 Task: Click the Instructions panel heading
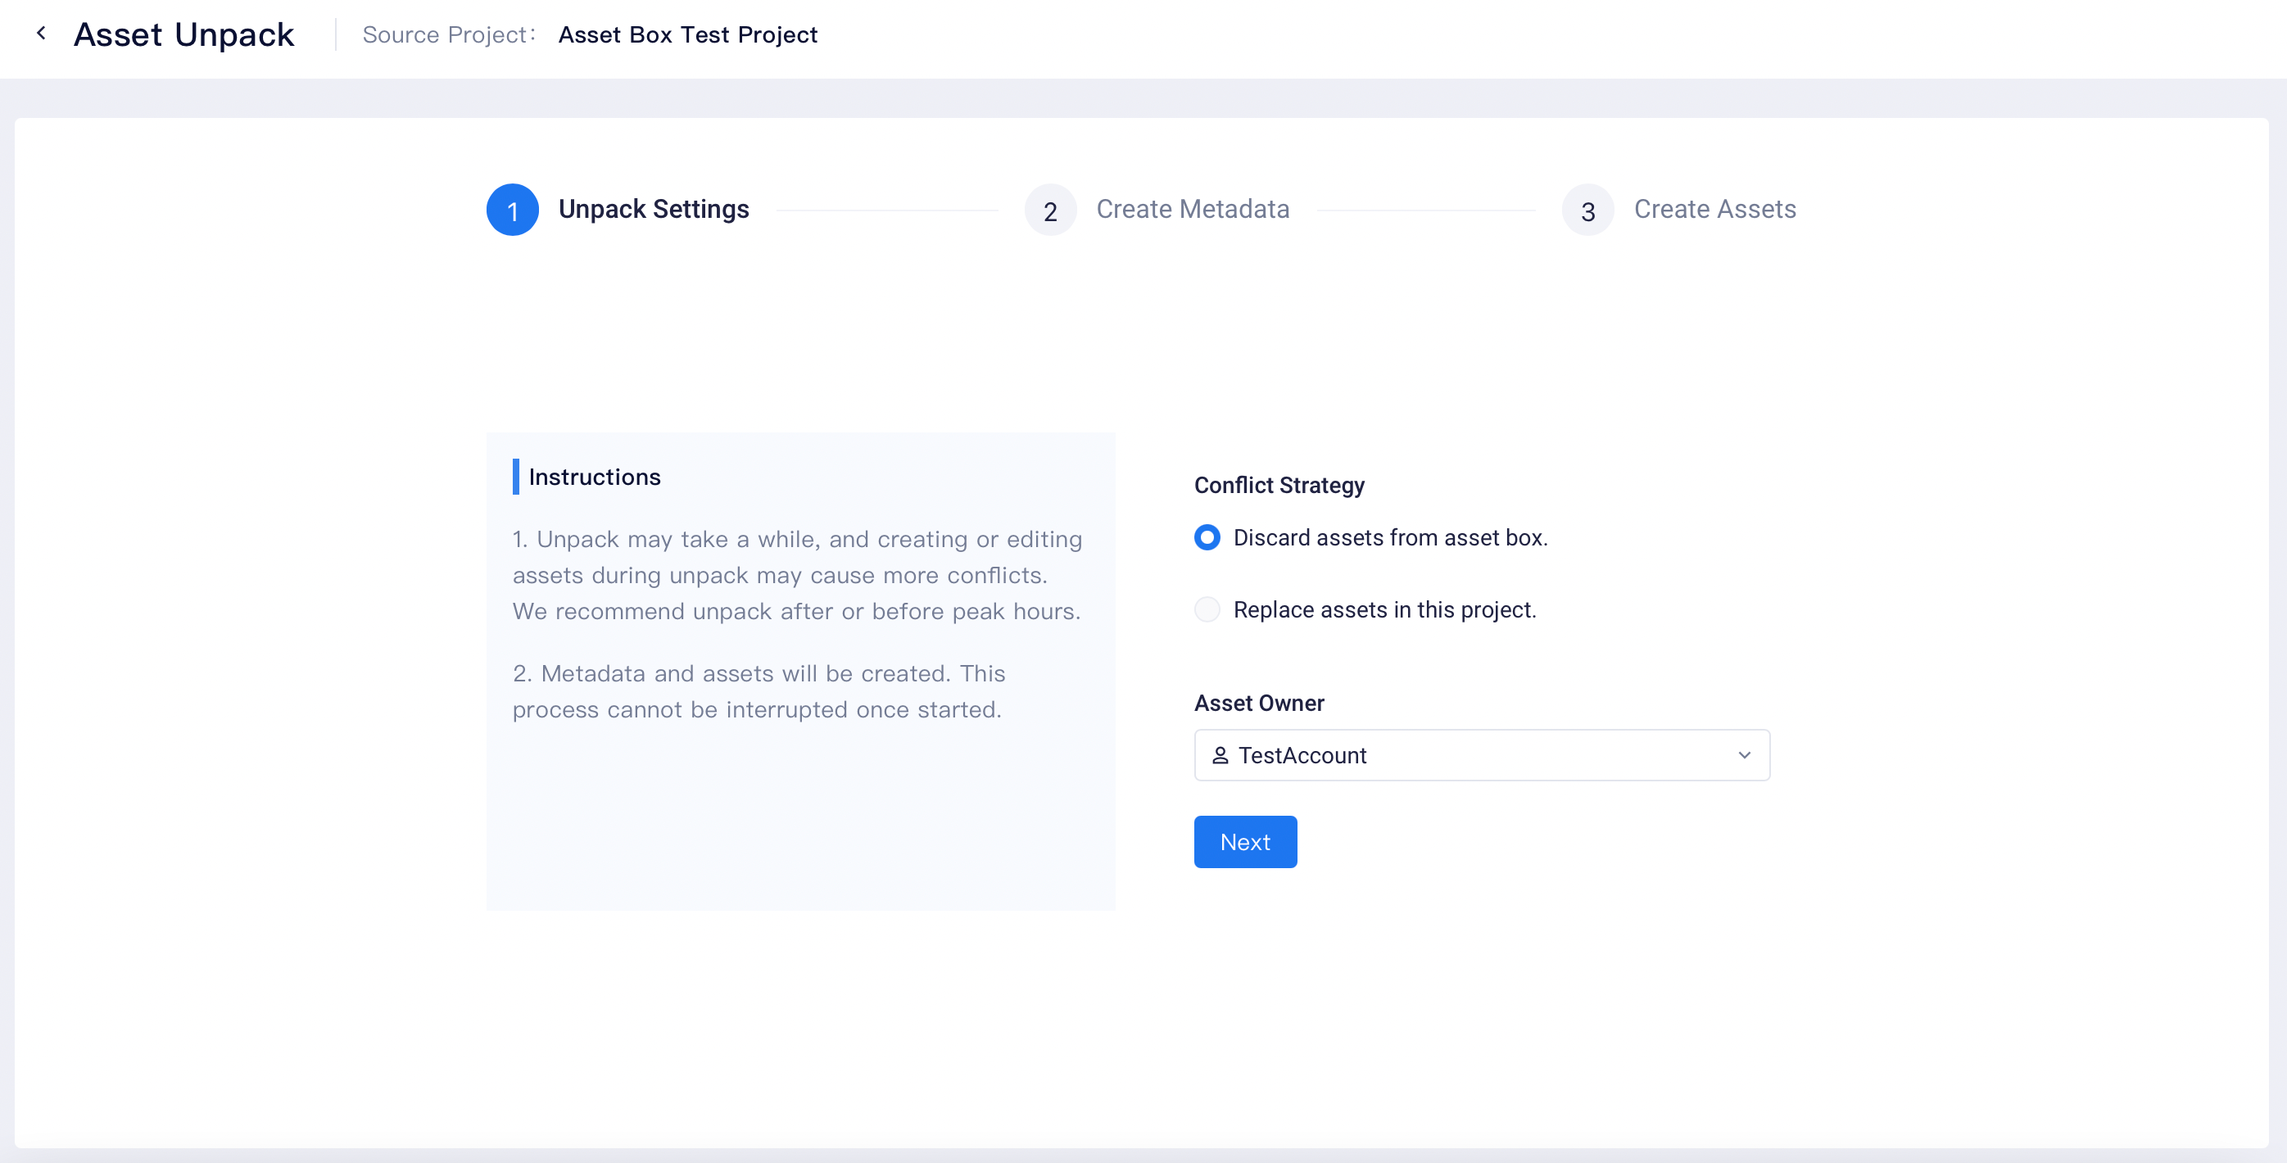coord(594,477)
